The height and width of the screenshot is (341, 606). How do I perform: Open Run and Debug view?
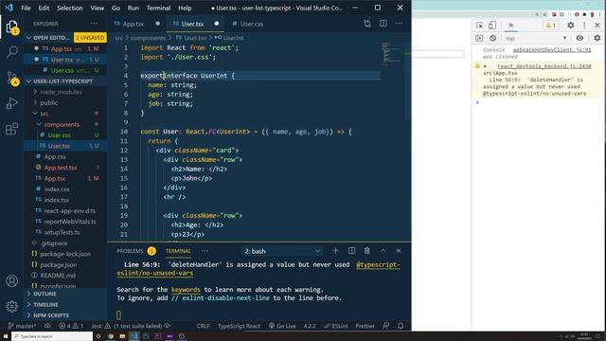pos(11,103)
